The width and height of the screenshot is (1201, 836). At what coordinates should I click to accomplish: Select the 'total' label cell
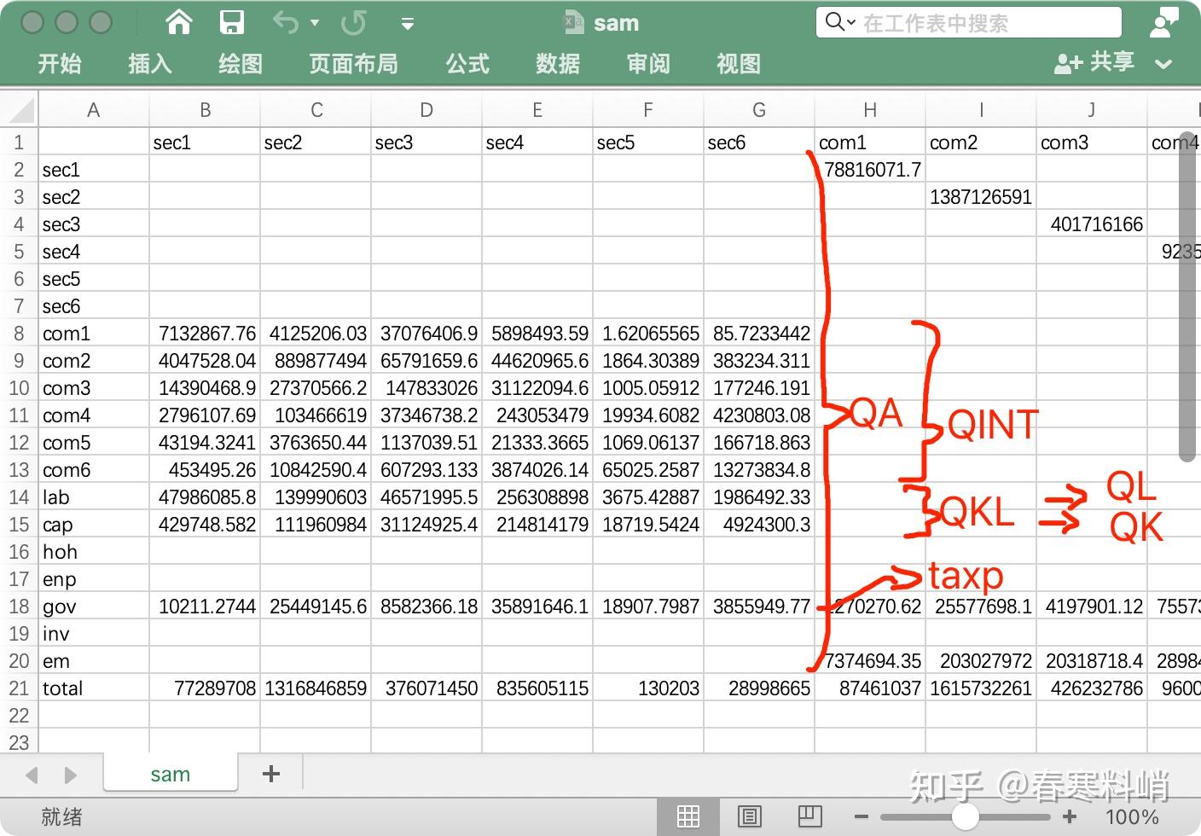click(x=94, y=688)
